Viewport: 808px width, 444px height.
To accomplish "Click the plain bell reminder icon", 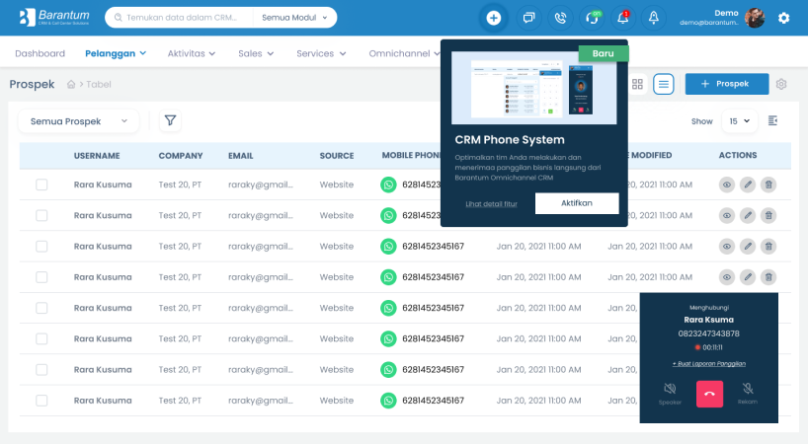I will tap(653, 18).
